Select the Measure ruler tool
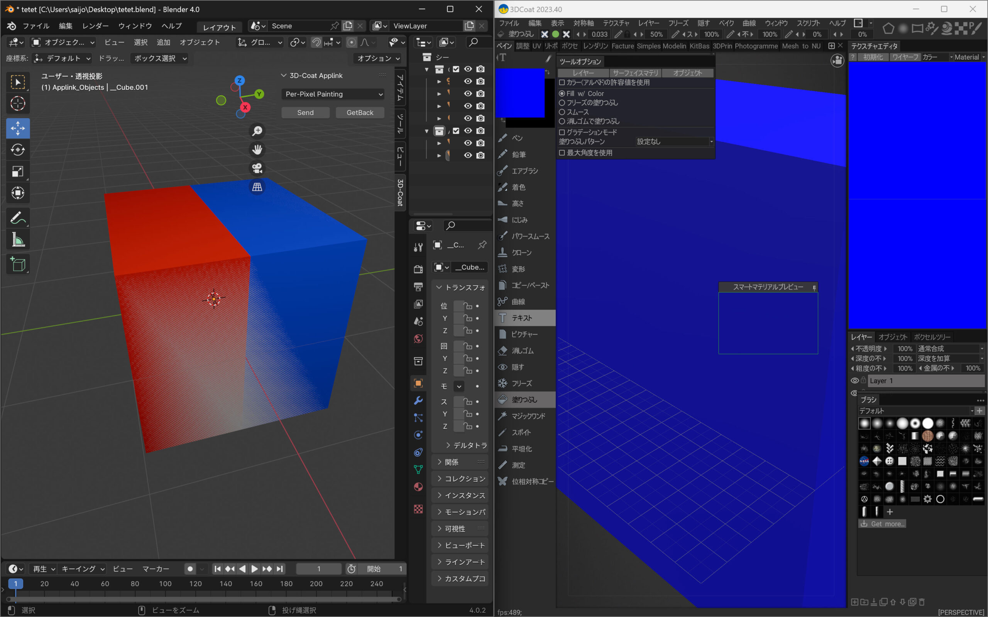Image resolution: width=988 pixels, height=617 pixels. 17,240
